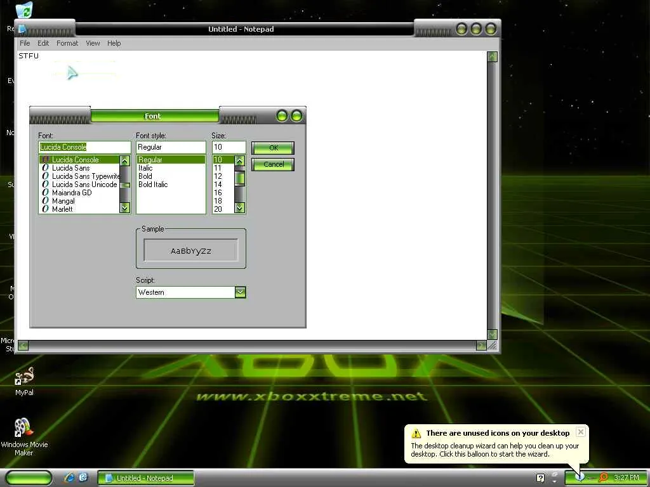The height and width of the screenshot is (487, 650).
Task: Choose Italic font style
Action: pyautogui.click(x=171, y=167)
